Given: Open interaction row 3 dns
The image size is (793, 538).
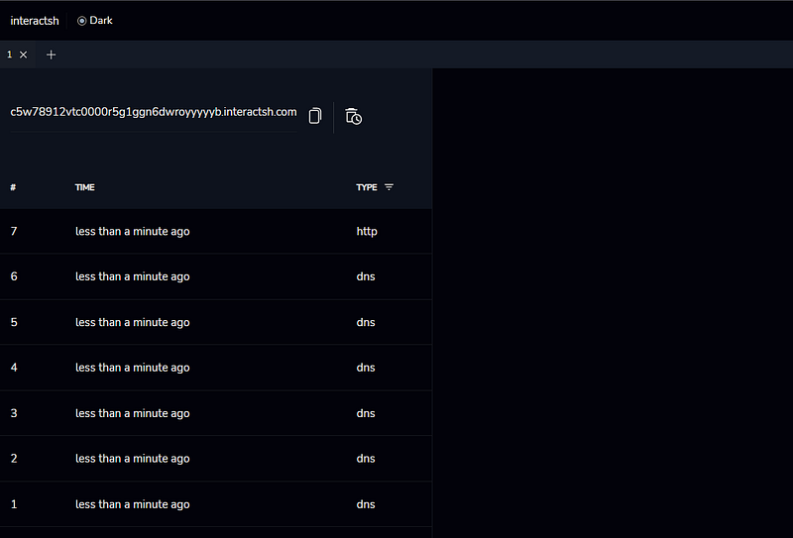Looking at the screenshot, I should [216, 413].
